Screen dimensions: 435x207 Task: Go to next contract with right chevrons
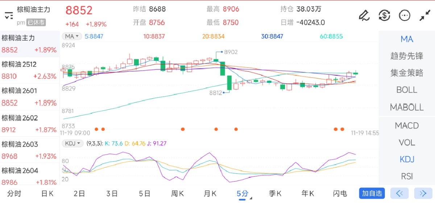423,193
